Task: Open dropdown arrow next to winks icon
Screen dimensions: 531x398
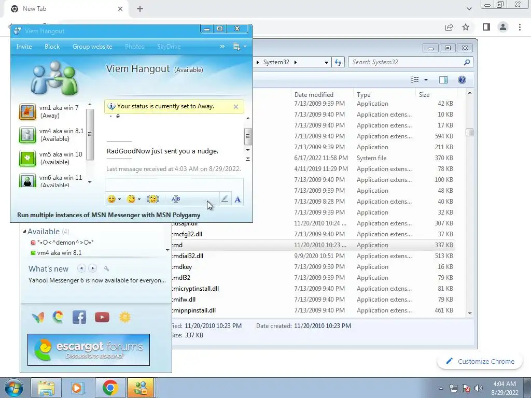Action: pyautogui.click(x=139, y=200)
